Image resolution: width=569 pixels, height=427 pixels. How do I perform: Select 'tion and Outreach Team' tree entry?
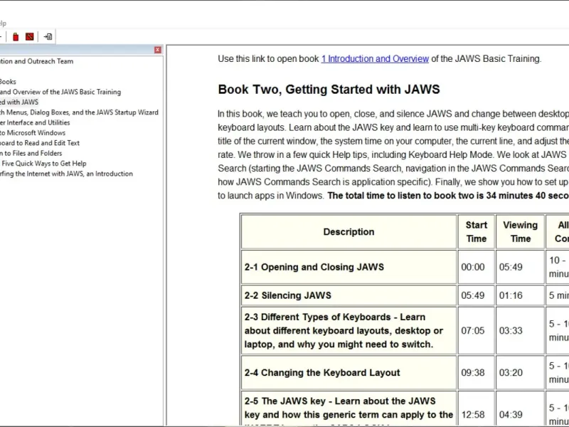click(36, 61)
